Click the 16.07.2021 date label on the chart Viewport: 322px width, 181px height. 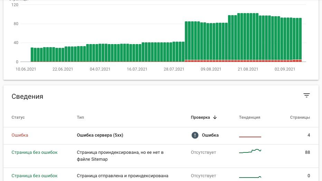137,69
